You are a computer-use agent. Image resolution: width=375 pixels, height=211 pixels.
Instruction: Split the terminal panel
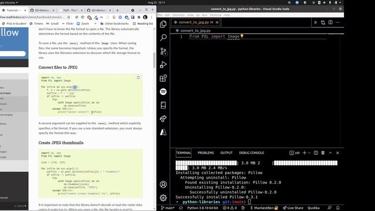(316, 152)
